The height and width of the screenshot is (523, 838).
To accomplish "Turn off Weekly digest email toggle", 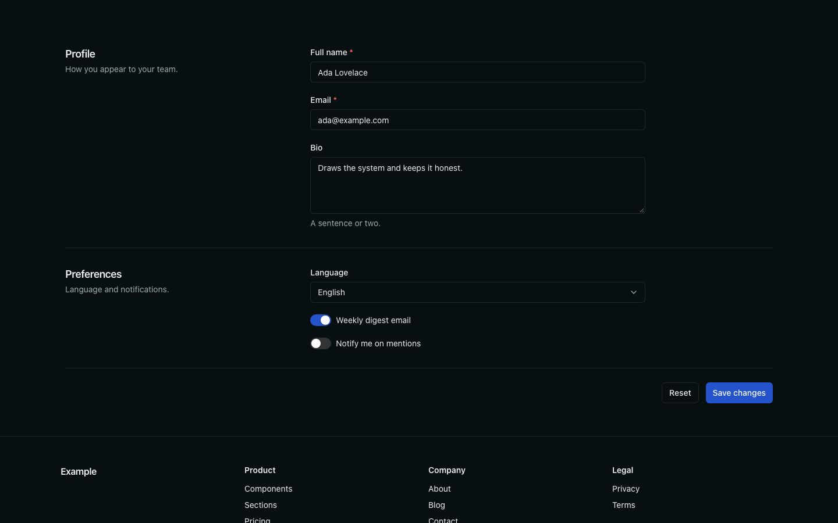I will coord(321,320).
